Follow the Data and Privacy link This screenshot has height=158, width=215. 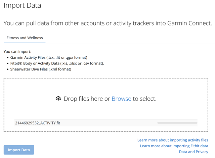(193, 152)
